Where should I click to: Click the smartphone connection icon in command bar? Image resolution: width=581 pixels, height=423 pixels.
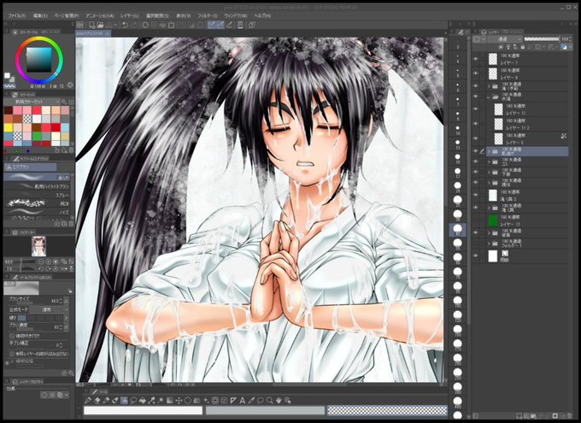pos(240,25)
